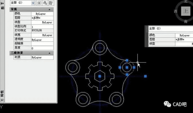Click the 线型比例 value field
The height and width of the screenshot is (113, 193).
pos(42,27)
